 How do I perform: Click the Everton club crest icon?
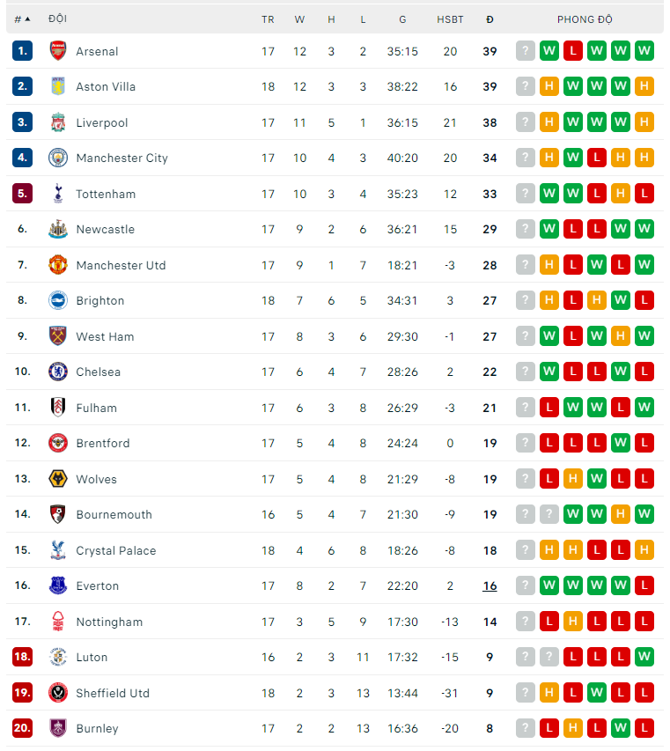pyautogui.click(x=57, y=585)
